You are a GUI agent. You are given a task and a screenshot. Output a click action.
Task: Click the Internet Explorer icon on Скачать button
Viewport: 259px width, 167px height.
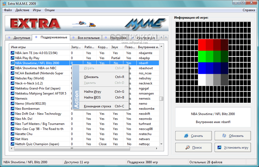click(186, 136)
